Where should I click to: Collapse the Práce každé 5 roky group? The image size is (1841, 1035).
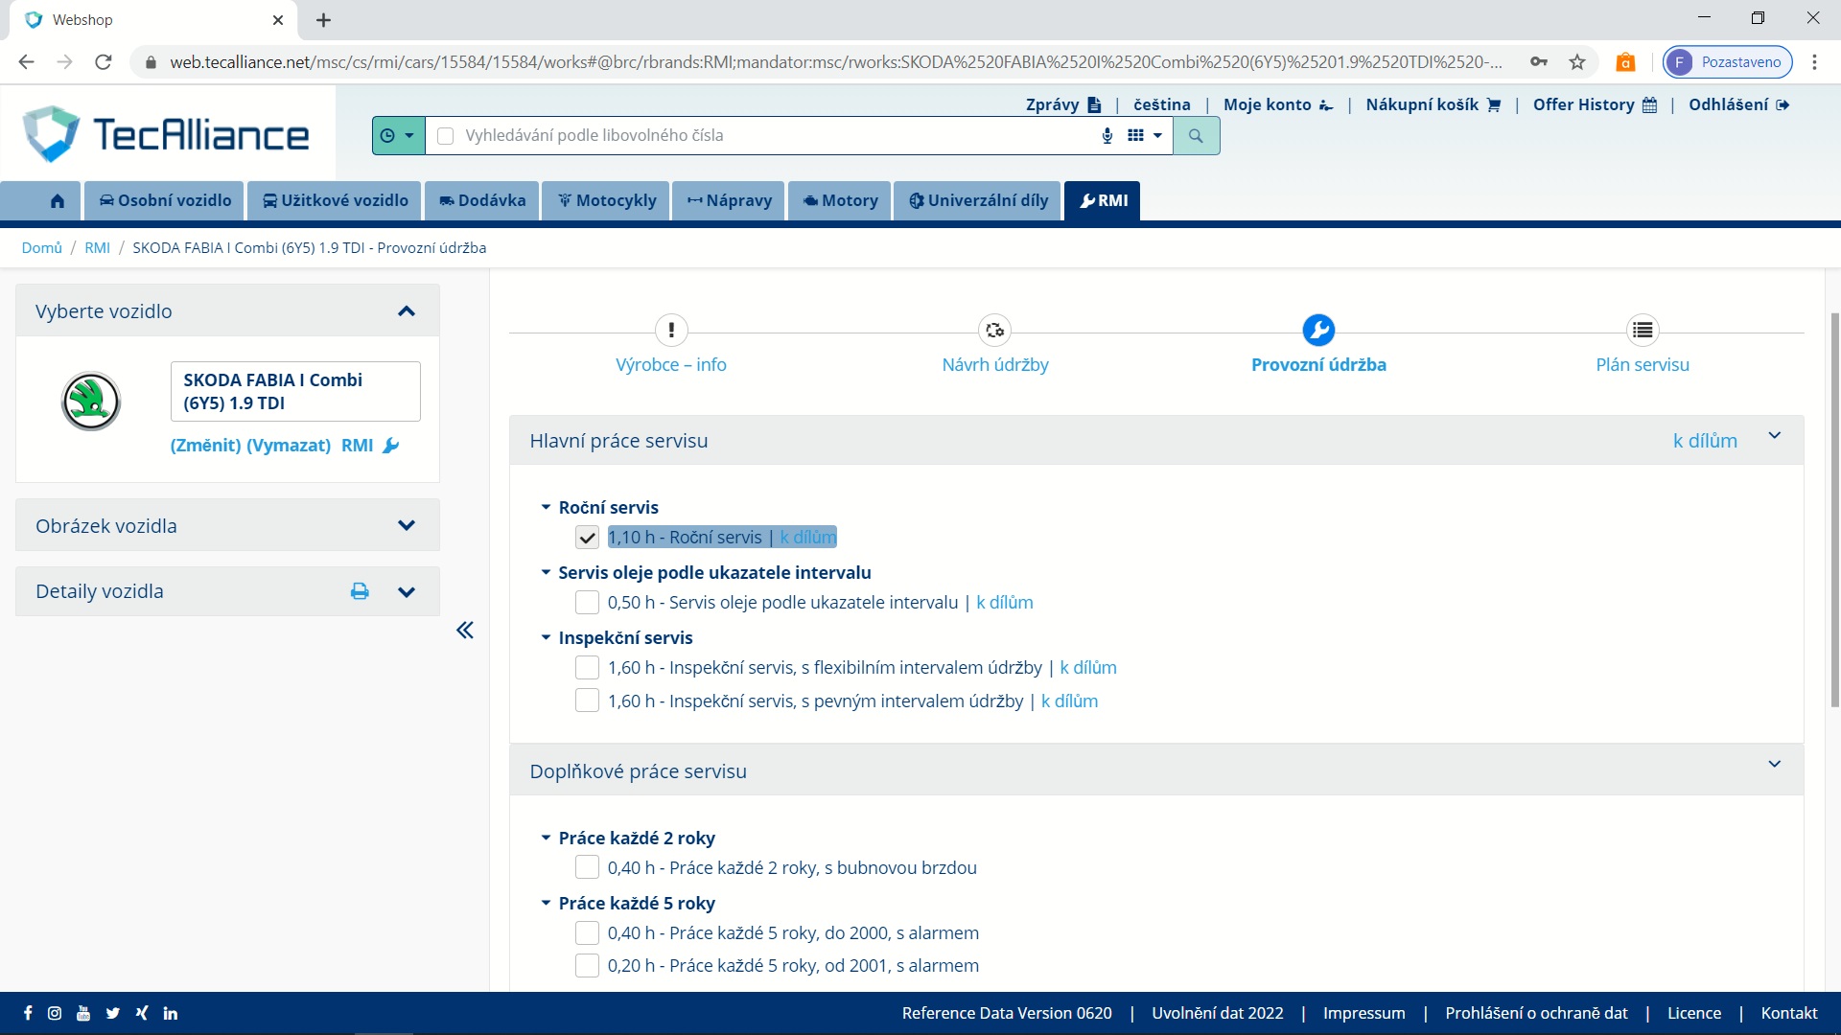pyautogui.click(x=546, y=903)
